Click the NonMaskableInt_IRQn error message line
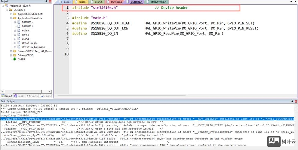Viewport: 298px width, 150px height. click(x=147, y=139)
